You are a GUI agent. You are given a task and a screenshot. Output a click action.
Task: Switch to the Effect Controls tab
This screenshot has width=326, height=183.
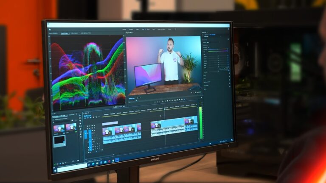(x=74, y=33)
